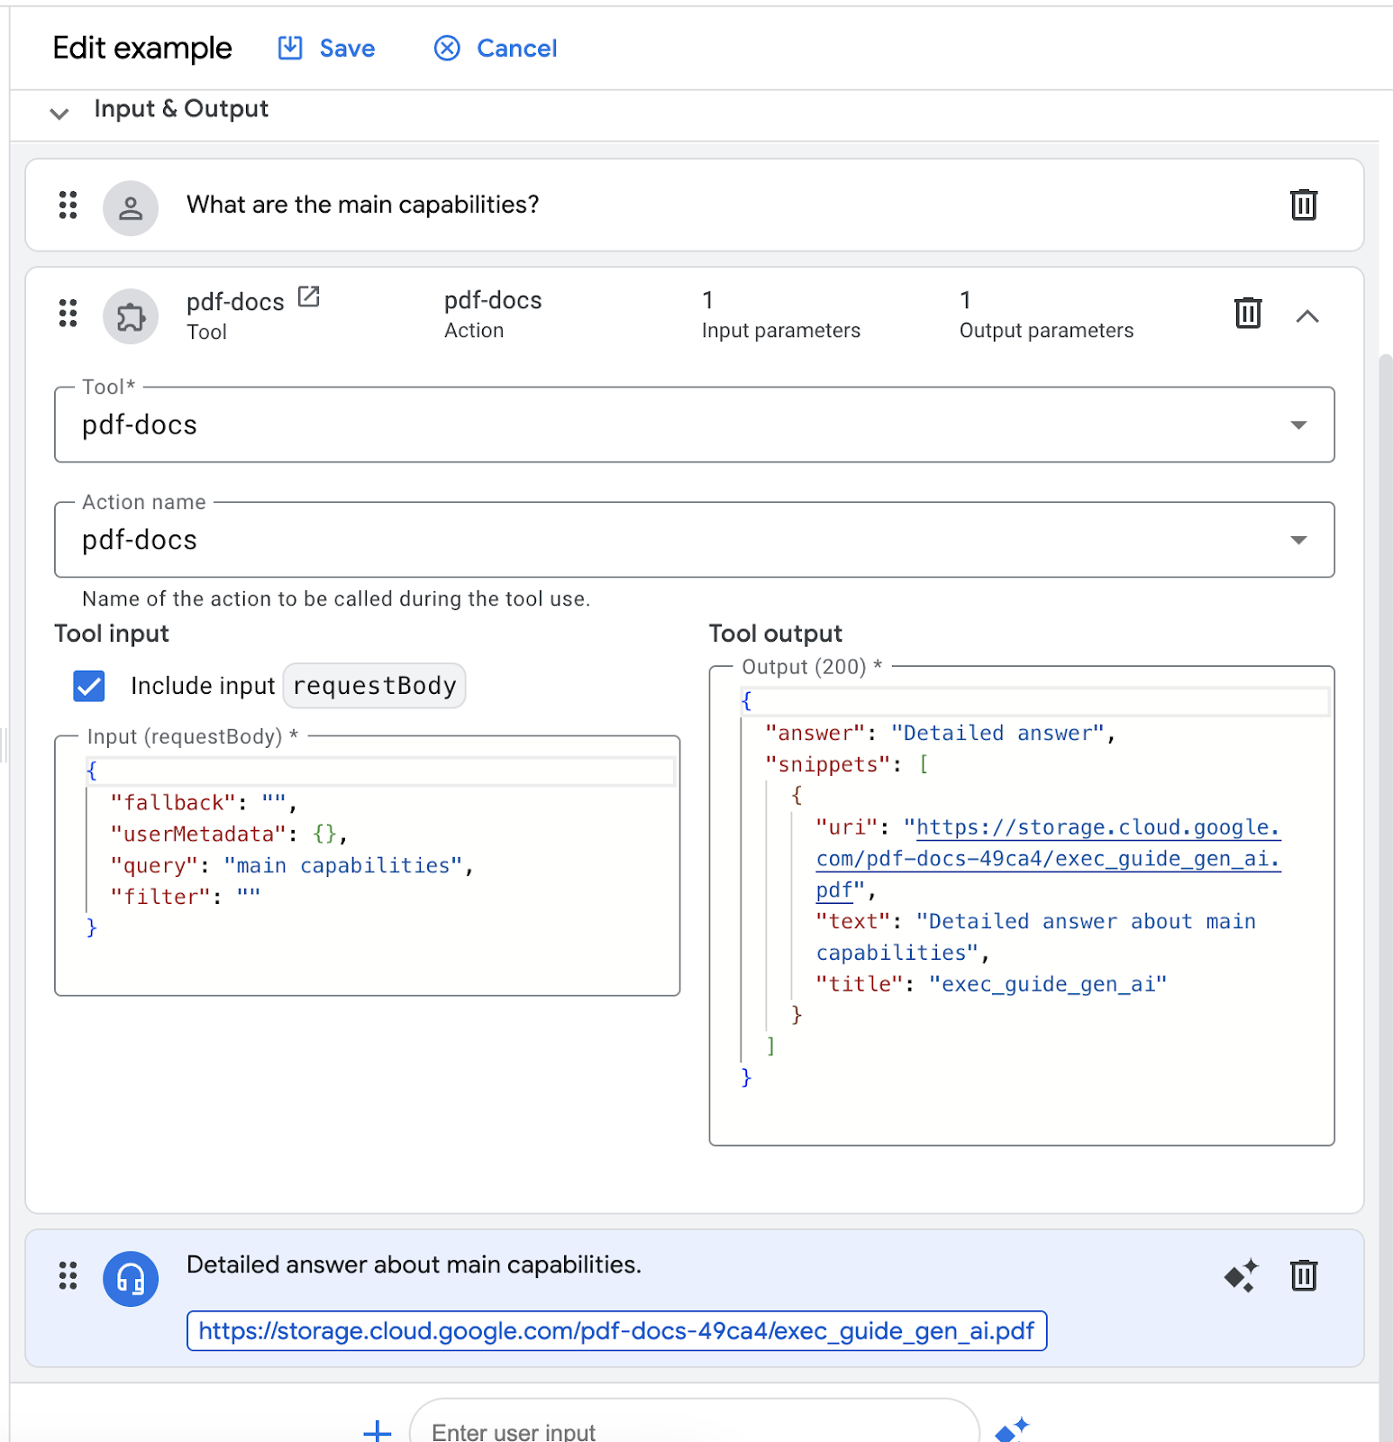This screenshot has height=1442, width=1393.
Task: Click the puzzle-piece tool icon
Action: click(131, 316)
